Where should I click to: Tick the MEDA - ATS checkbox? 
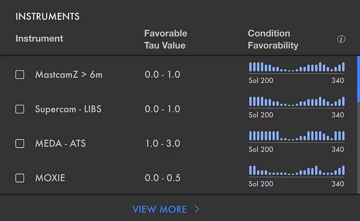tap(20, 144)
